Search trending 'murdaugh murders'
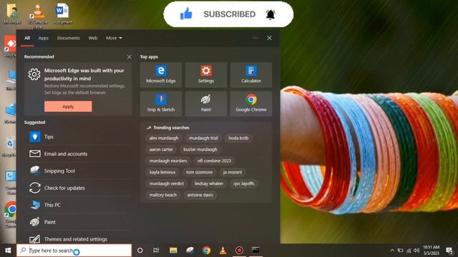This screenshot has height=257, width=458. click(168, 161)
